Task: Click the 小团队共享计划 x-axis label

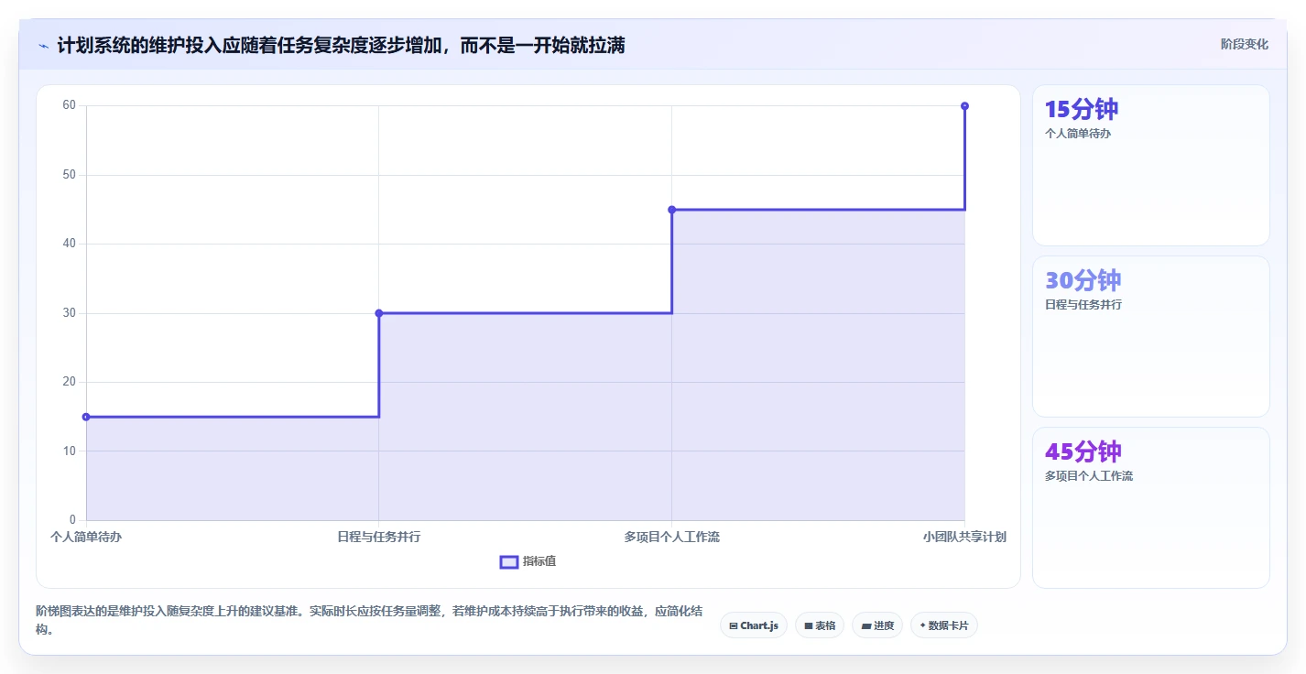Action: click(x=964, y=537)
